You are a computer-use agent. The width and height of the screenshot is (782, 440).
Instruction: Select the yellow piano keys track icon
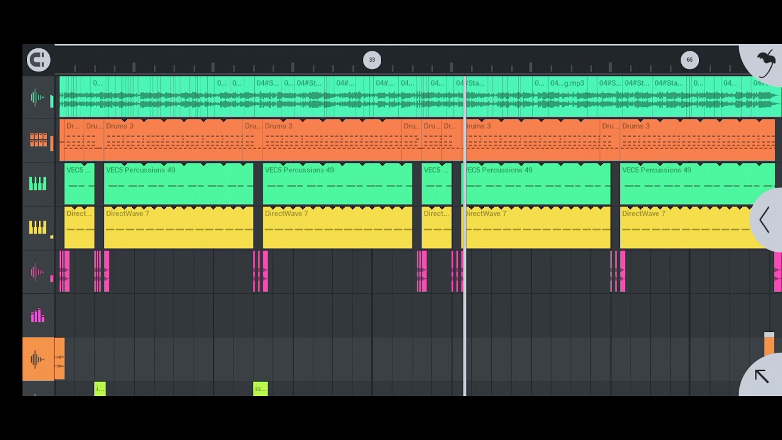[x=38, y=227]
